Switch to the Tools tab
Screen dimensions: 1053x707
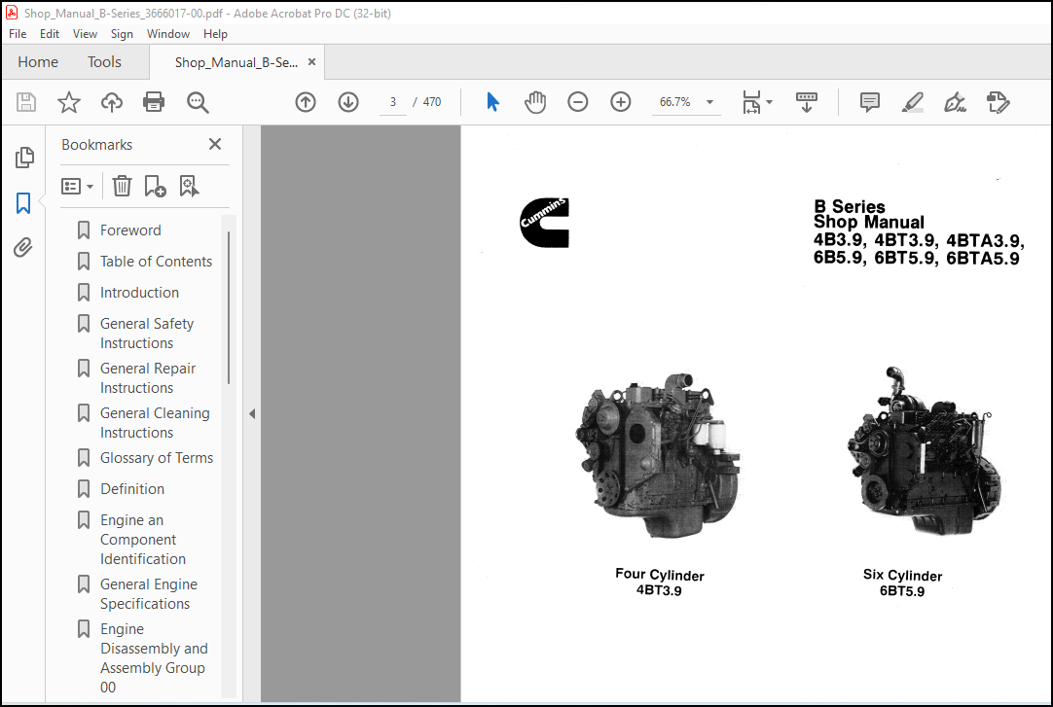point(104,62)
